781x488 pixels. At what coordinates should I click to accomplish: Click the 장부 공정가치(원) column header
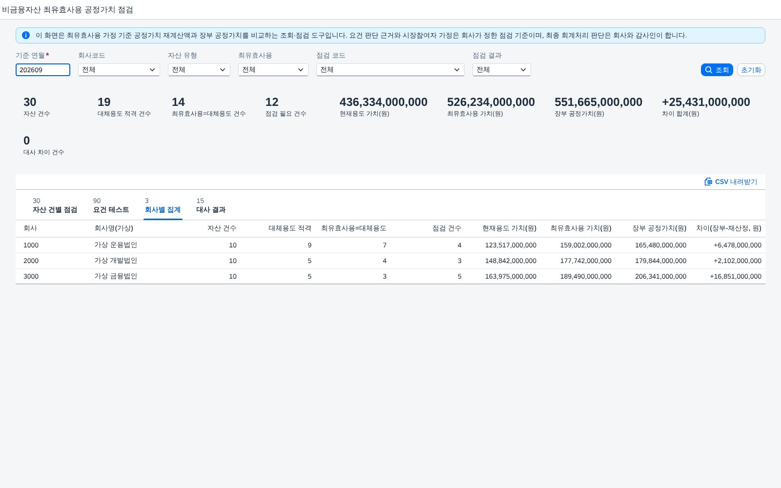point(659,228)
